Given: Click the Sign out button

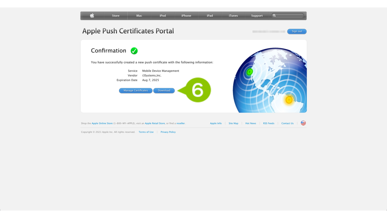Looking at the screenshot, I should tap(297, 31).
